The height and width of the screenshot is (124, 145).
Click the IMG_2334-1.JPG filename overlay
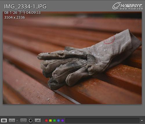[x=25, y=7]
